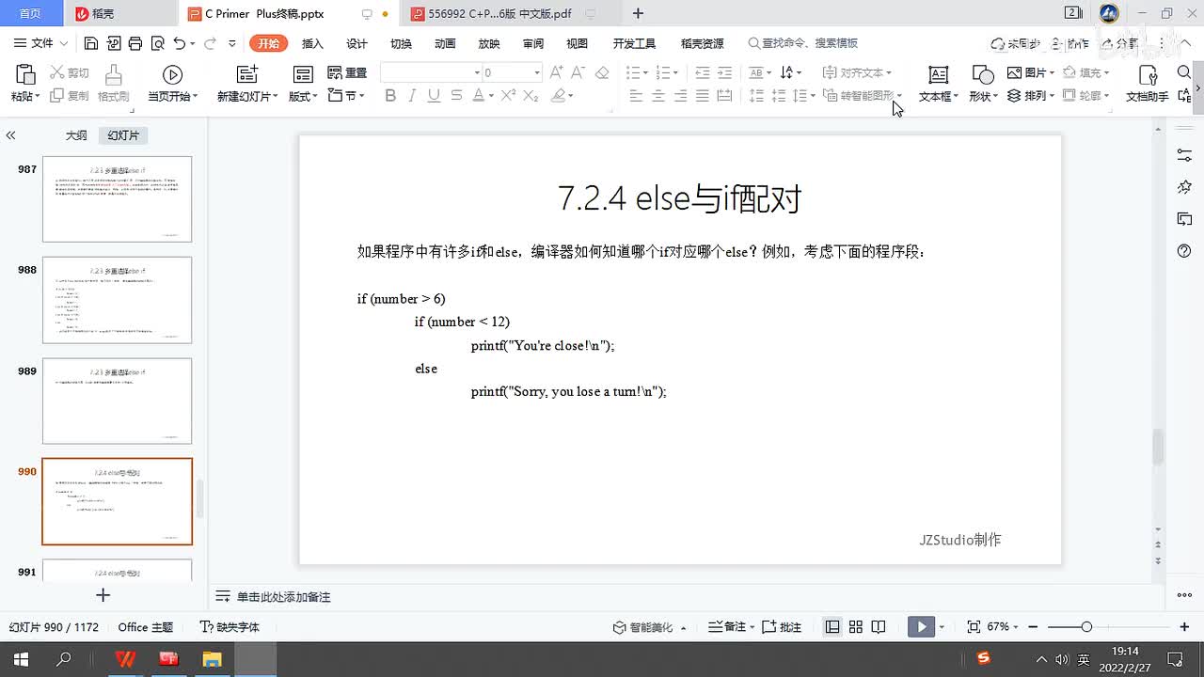Toggle Underline formatting
Viewport: 1204px width, 677px height.
pos(434,96)
